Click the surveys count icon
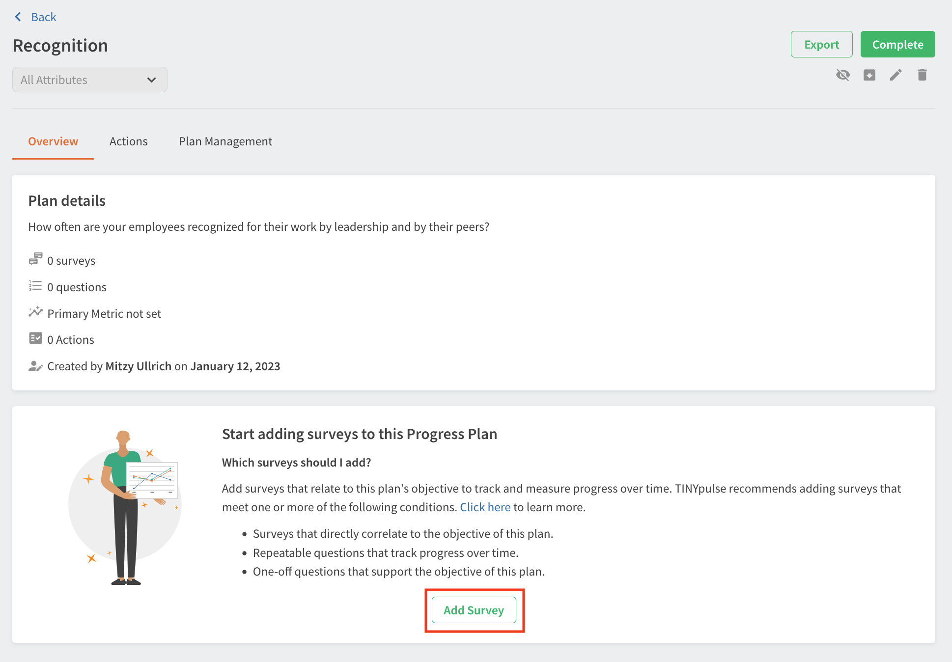Viewport: 952px width, 662px height. [35, 259]
